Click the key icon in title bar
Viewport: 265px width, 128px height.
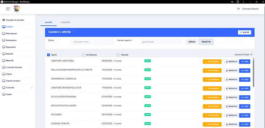pyautogui.click(x=232, y=2)
